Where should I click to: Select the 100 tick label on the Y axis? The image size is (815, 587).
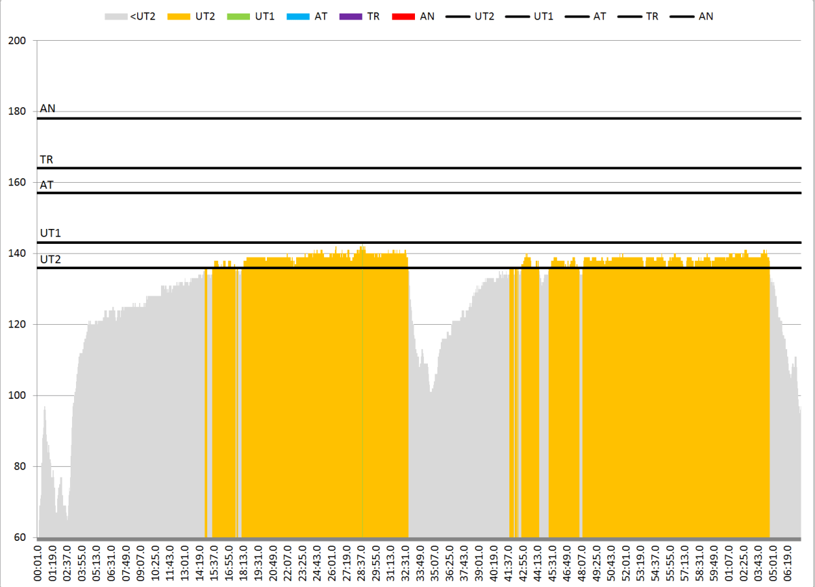(17, 395)
